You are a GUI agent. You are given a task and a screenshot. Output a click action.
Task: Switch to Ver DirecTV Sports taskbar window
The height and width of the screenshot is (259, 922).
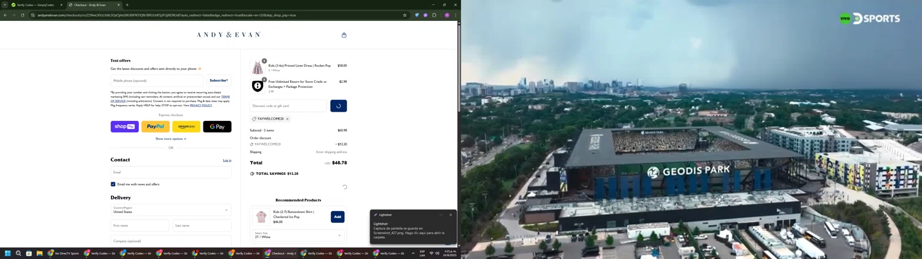[x=63, y=253]
